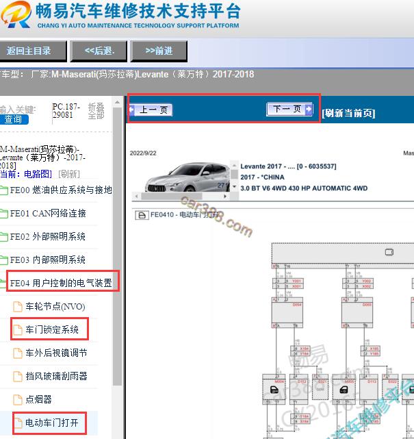The image size is (414, 439).
Task: Collapse FE04 用户控制的电气装置 folder
Action: (x=61, y=283)
